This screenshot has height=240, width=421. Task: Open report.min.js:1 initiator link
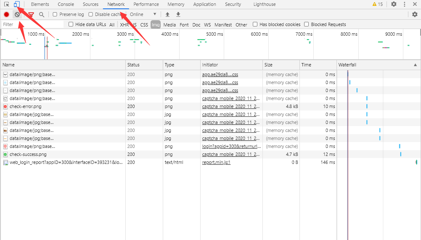[216, 162]
